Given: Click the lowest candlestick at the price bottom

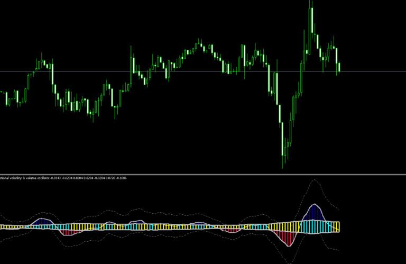Looking at the screenshot, I should click(x=282, y=145).
